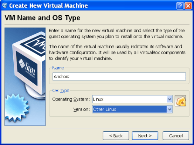Click the Version dropdown arrow

click(169, 109)
